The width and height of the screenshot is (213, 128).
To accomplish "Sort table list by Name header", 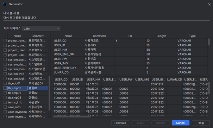I will [x=18, y=36].
